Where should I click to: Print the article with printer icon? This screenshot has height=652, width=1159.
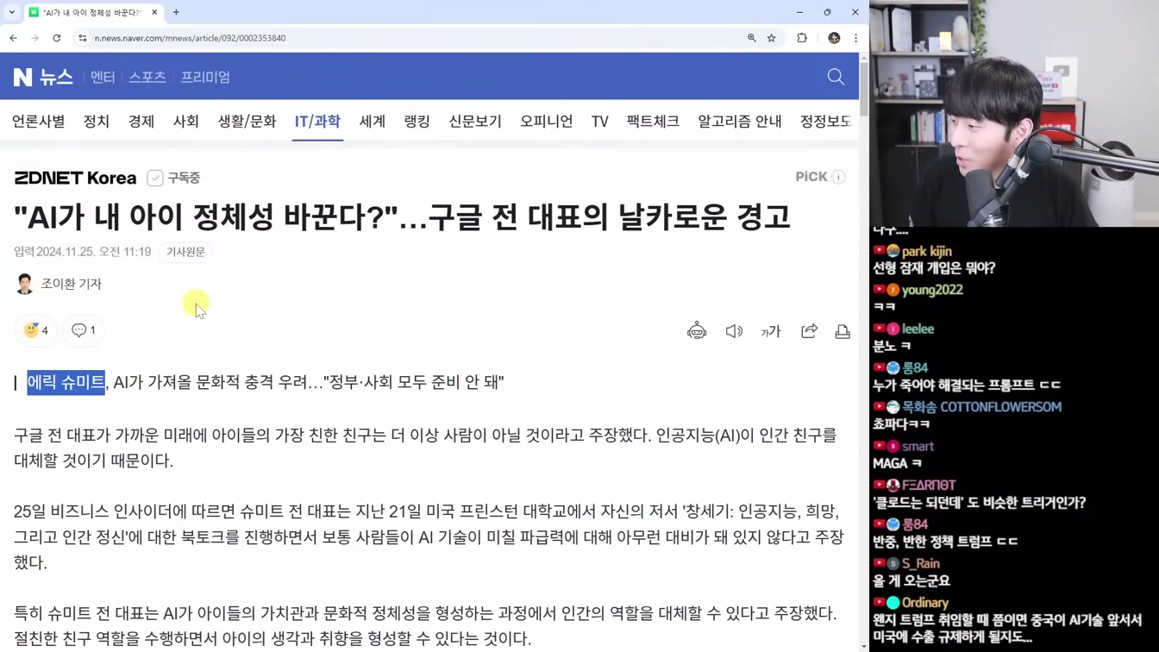(x=843, y=331)
